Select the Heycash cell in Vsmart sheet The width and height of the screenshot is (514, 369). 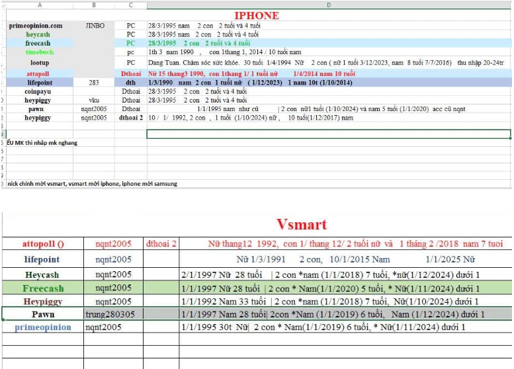click(x=43, y=274)
